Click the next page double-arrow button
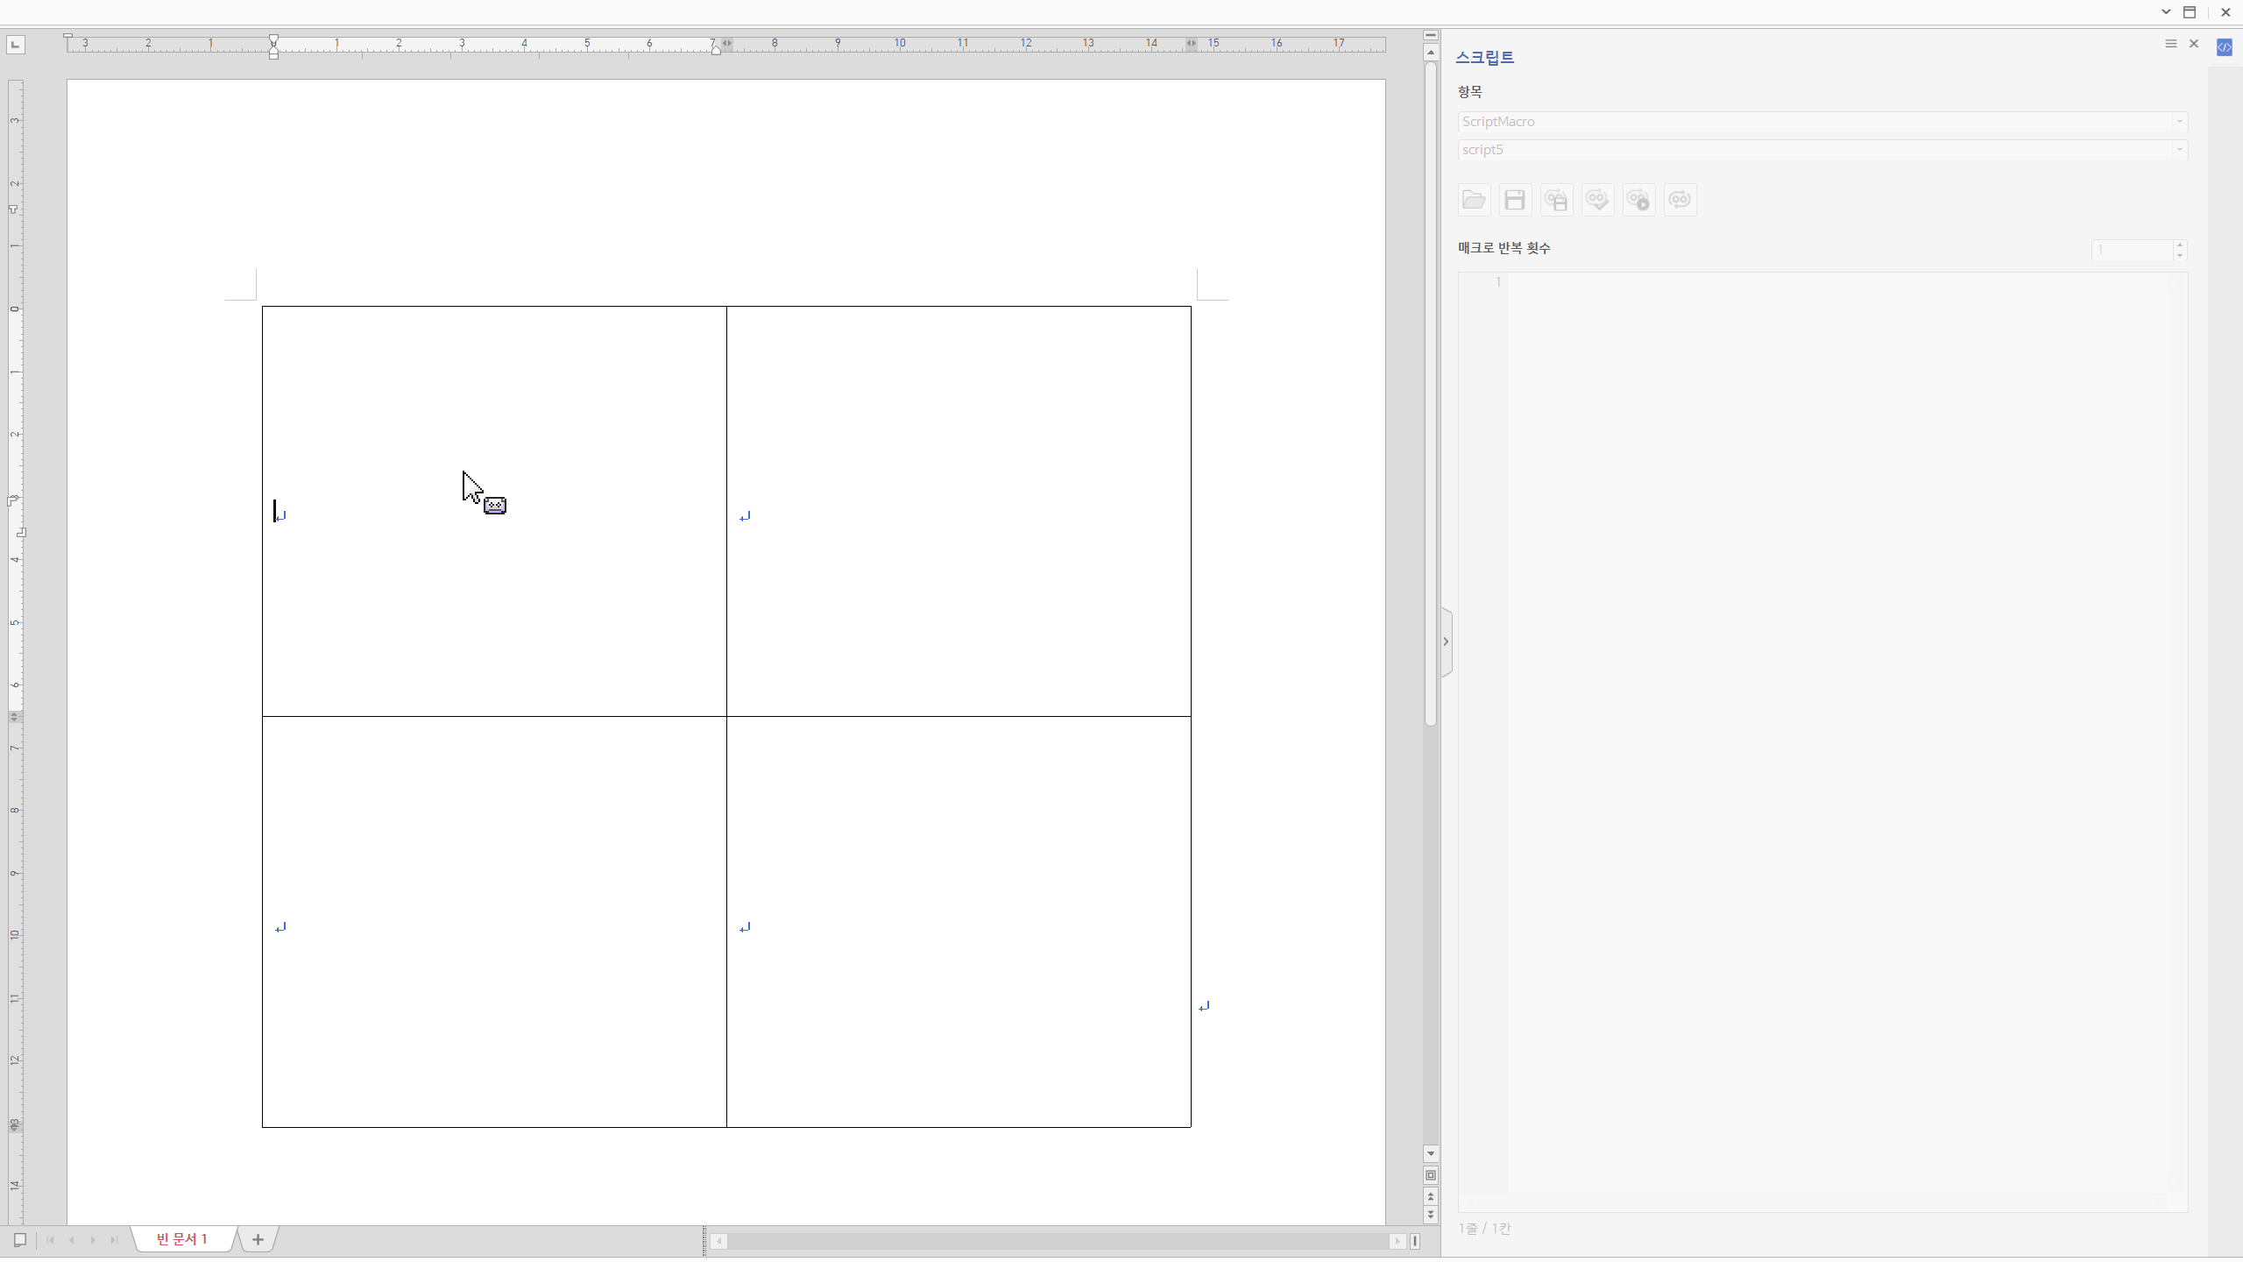Screen dimensions: 2243x1262 (x=1431, y=1215)
